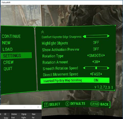Toggle Highlight Objects OFF value
This screenshot has height=119, width=123.
[96, 43]
